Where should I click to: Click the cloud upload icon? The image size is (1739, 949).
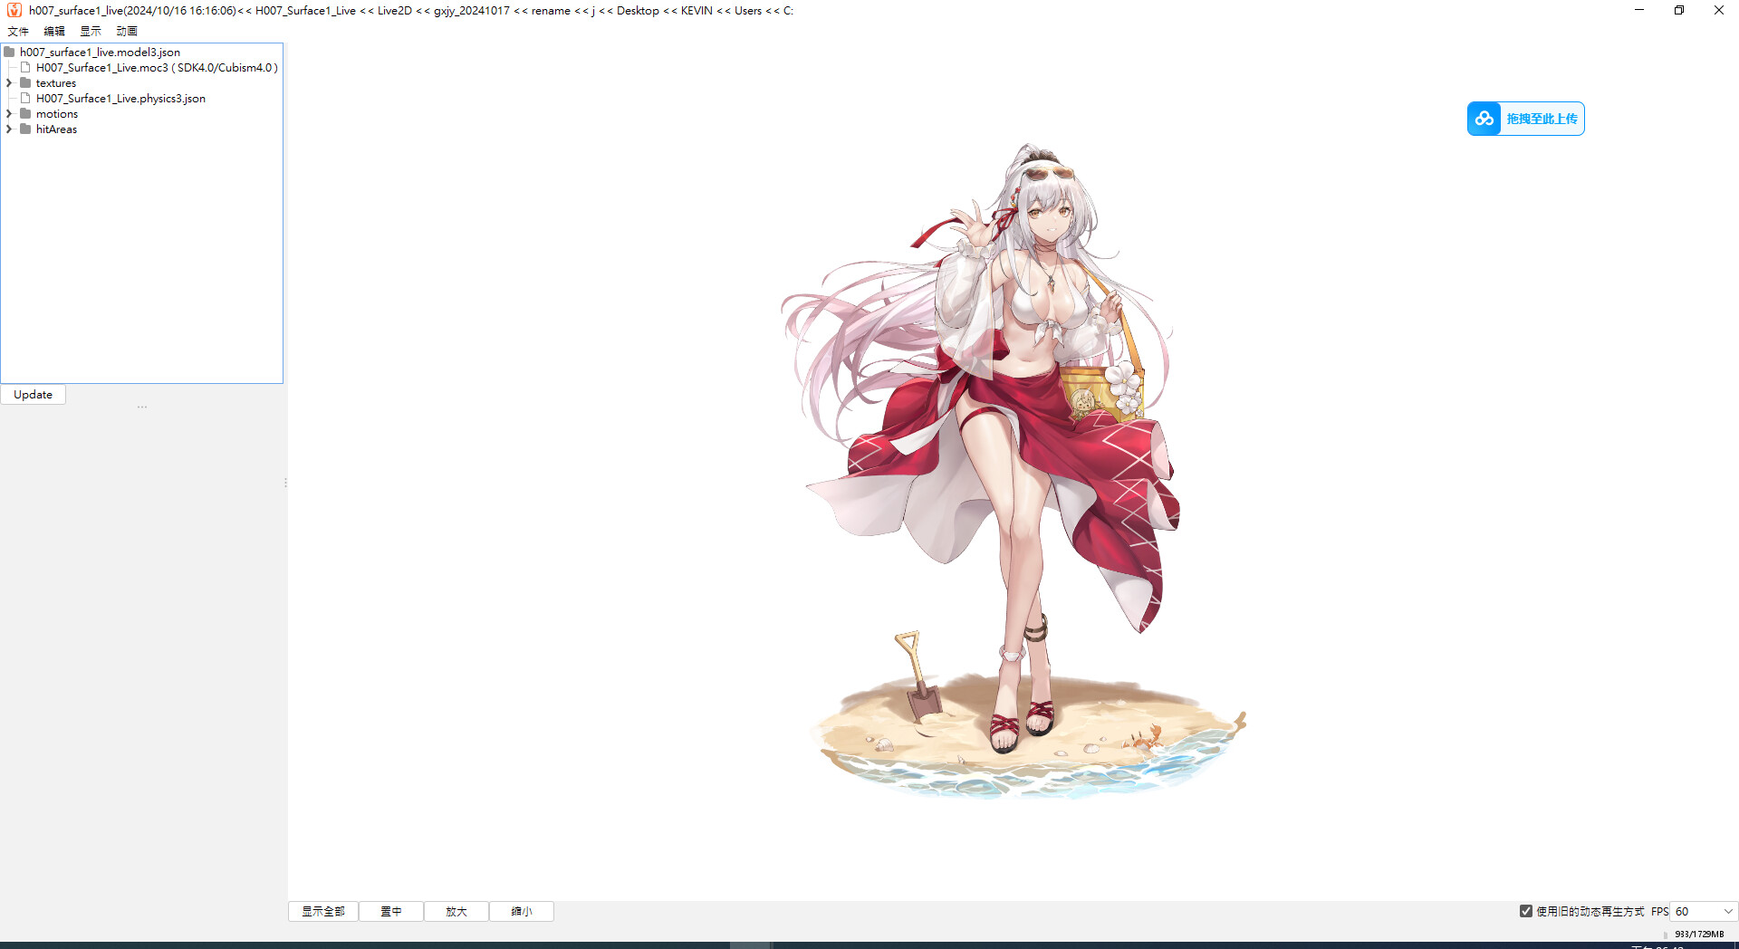(1484, 119)
